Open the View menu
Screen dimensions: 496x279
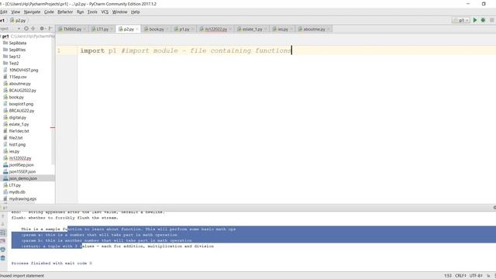click(15, 12)
